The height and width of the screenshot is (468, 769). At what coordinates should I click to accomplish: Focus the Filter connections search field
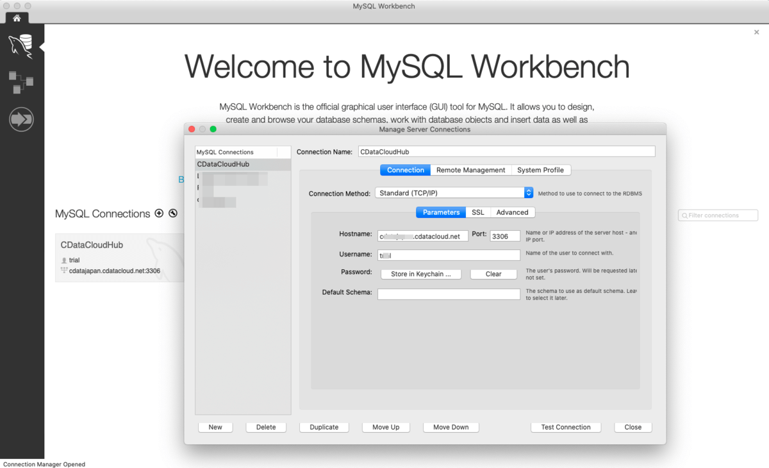tap(718, 216)
